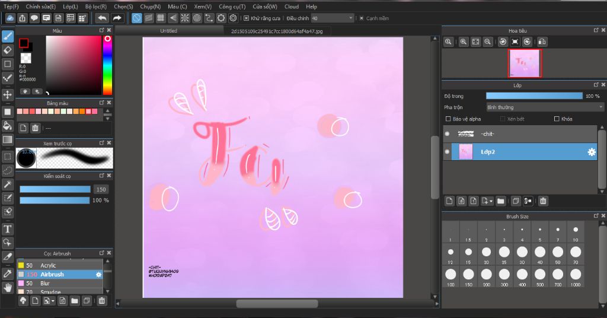Select the Text tool
The width and height of the screenshot is (607, 318).
7,229
